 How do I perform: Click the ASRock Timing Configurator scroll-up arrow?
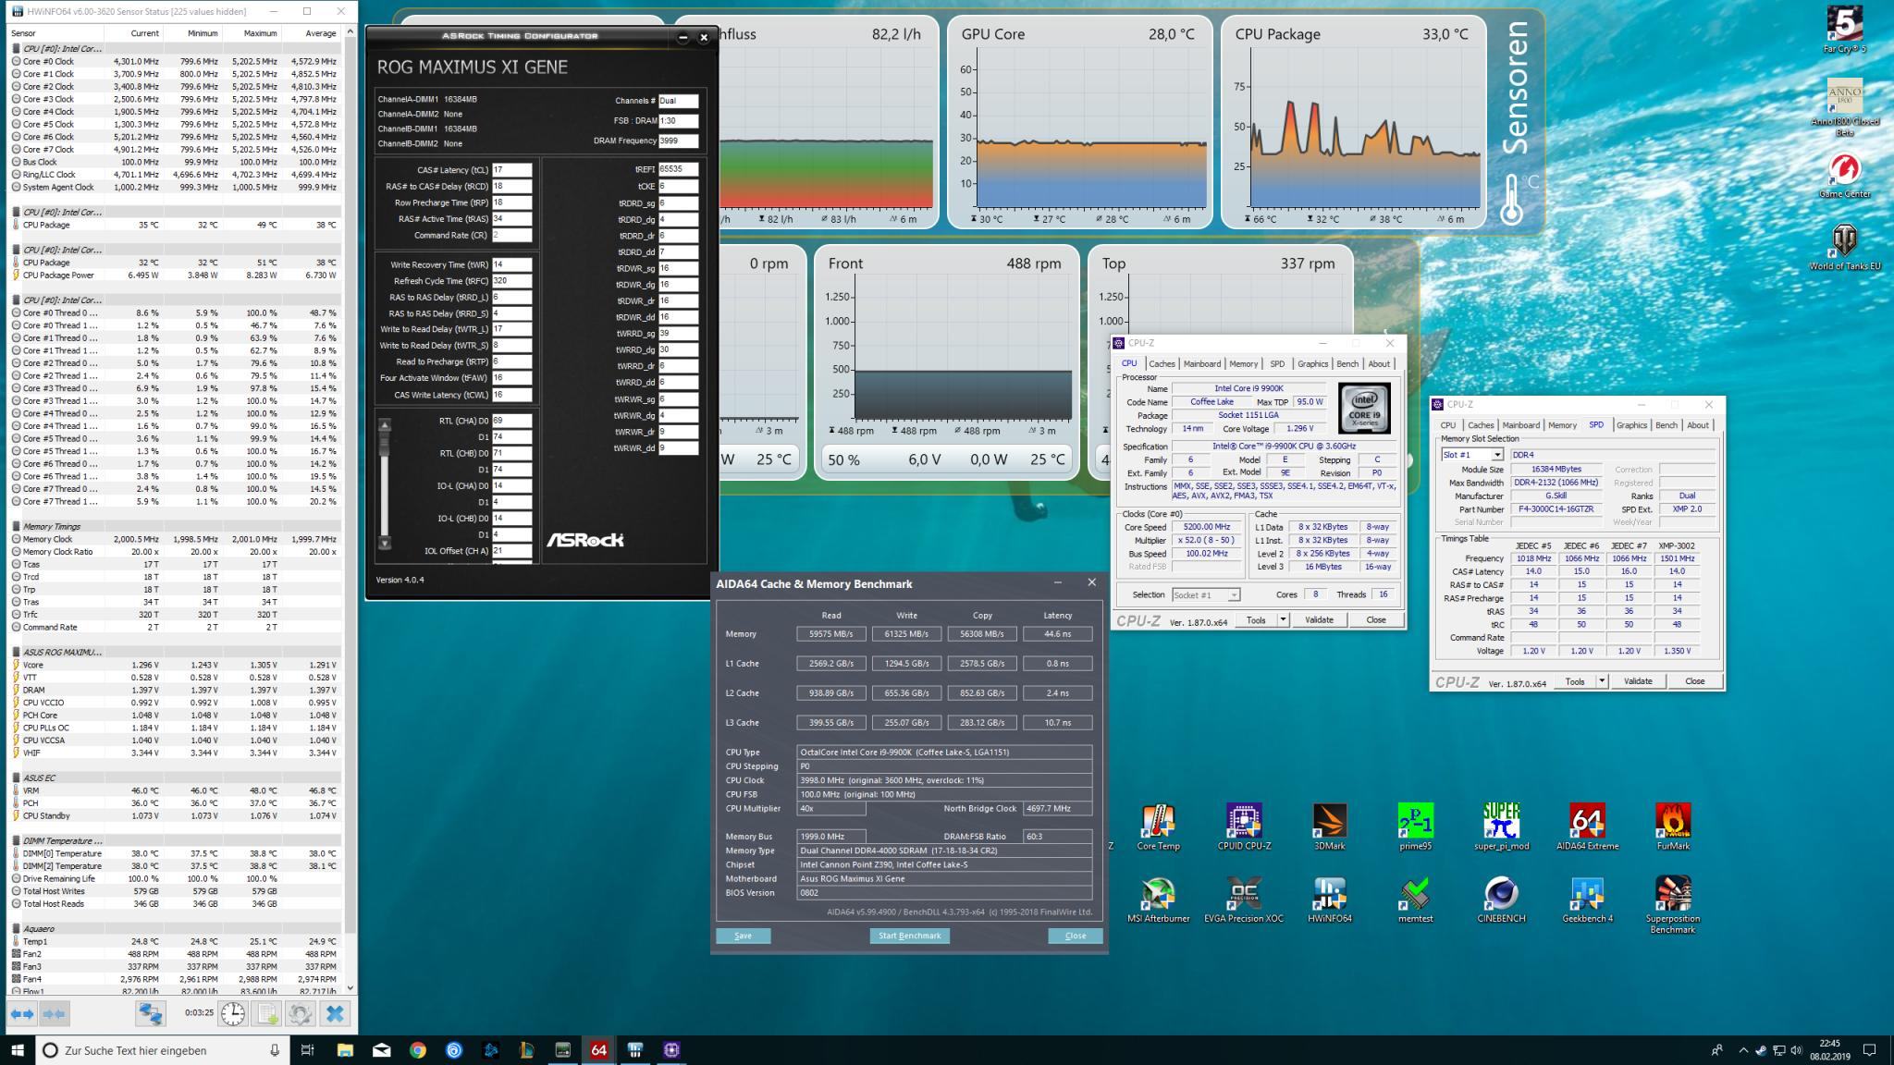point(385,424)
